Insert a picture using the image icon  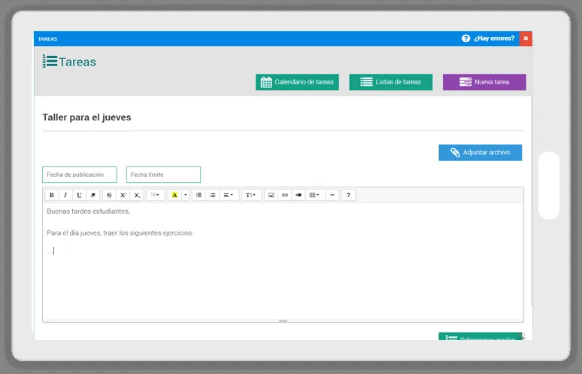tap(271, 195)
